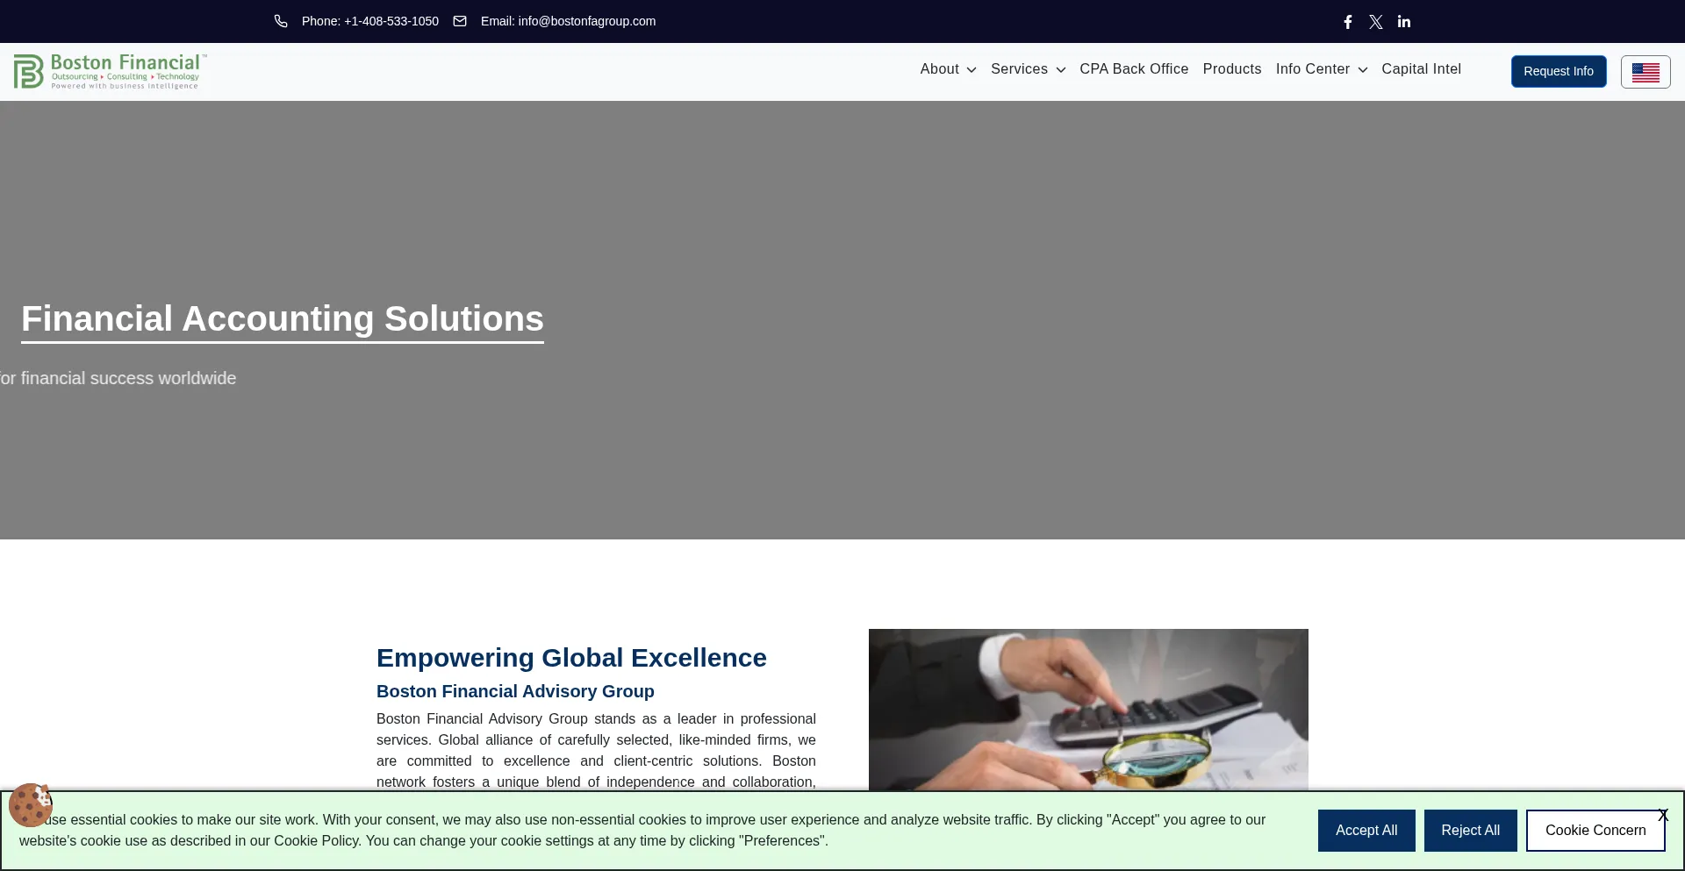Open the Facebook social icon
The height and width of the screenshot is (871, 1685).
pos(1348,22)
